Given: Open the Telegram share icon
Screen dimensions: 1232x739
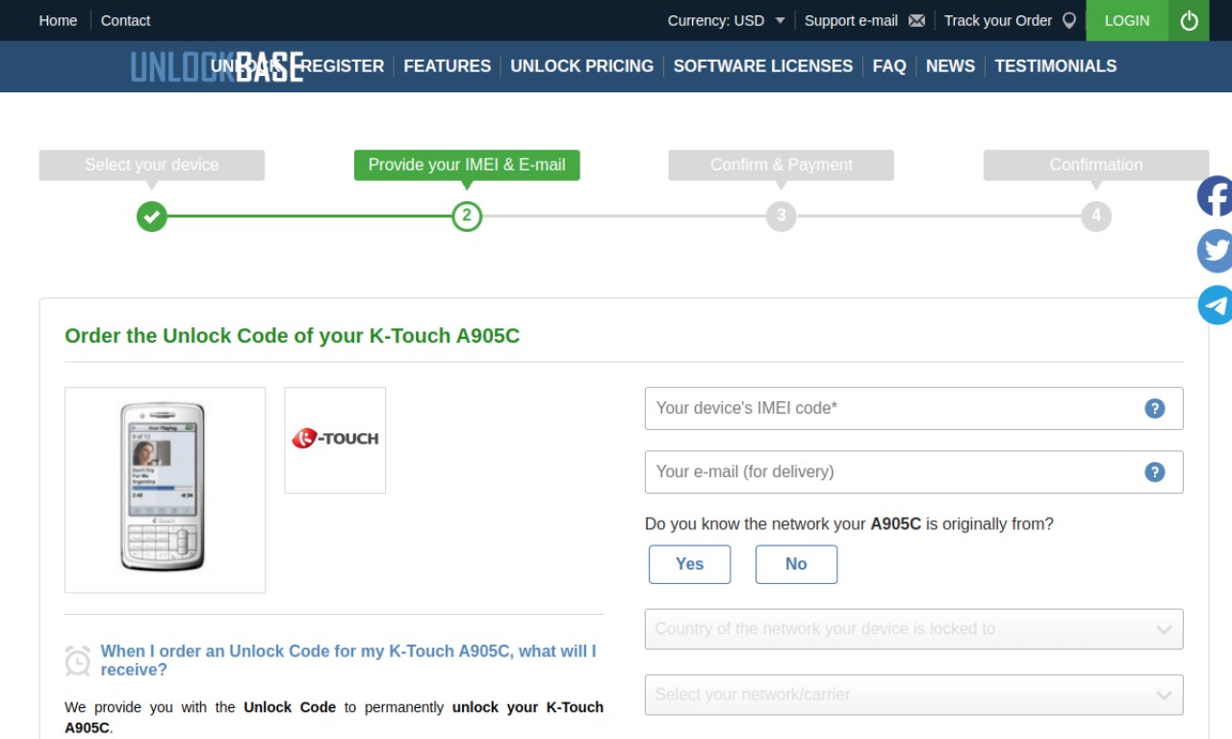Looking at the screenshot, I should click(x=1215, y=305).
